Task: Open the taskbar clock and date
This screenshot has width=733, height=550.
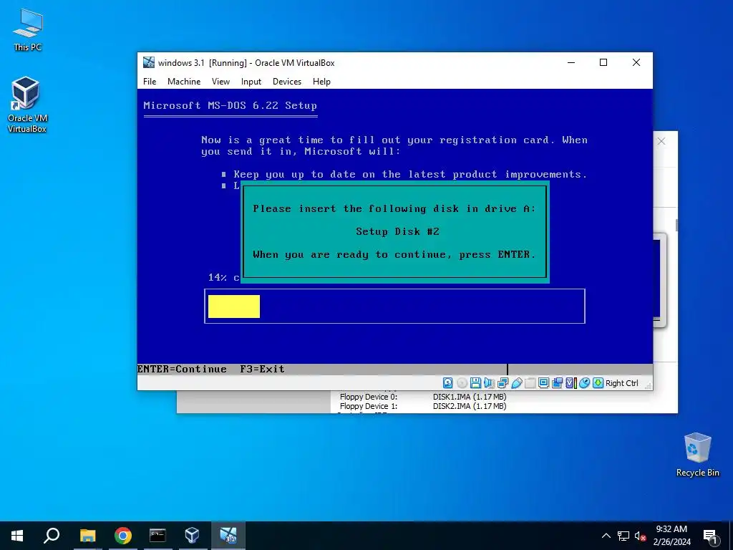Action: [671, 536]
